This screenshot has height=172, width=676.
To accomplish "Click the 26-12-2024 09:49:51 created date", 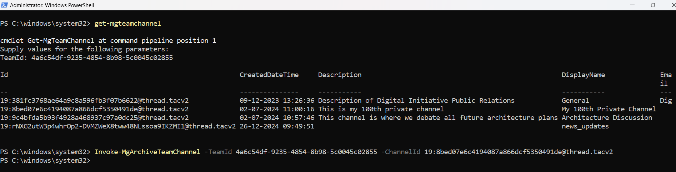I will (277, 126).
